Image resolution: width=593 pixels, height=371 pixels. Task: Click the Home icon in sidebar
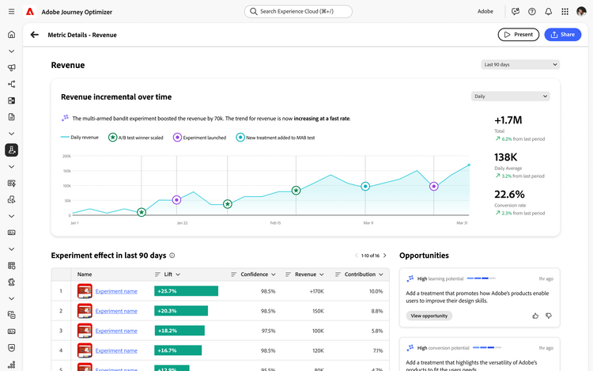point(11,35)
